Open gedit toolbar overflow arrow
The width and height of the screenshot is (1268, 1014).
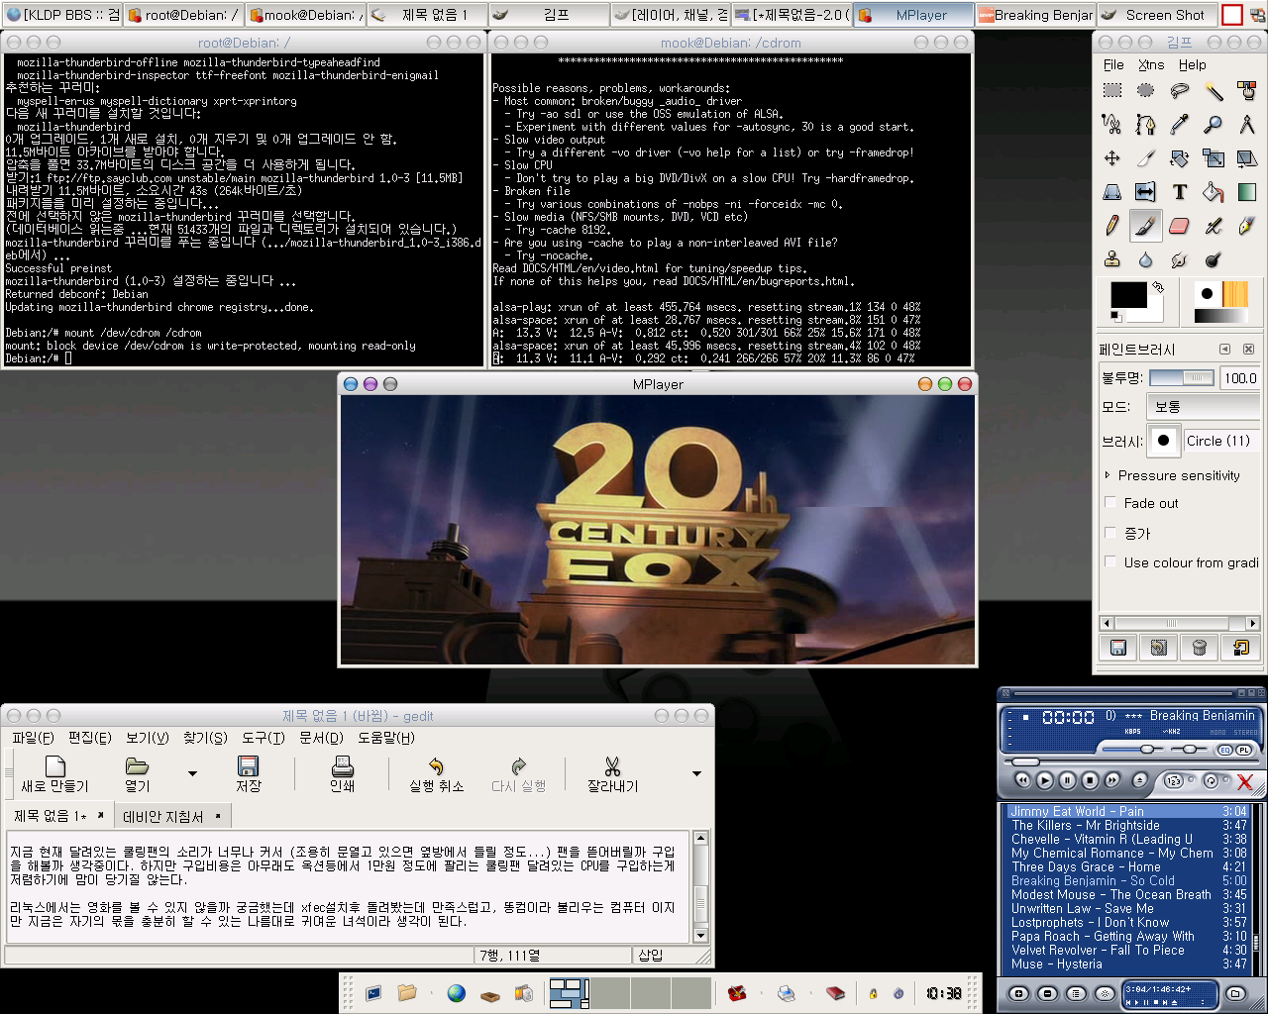(x=696, y=773)
